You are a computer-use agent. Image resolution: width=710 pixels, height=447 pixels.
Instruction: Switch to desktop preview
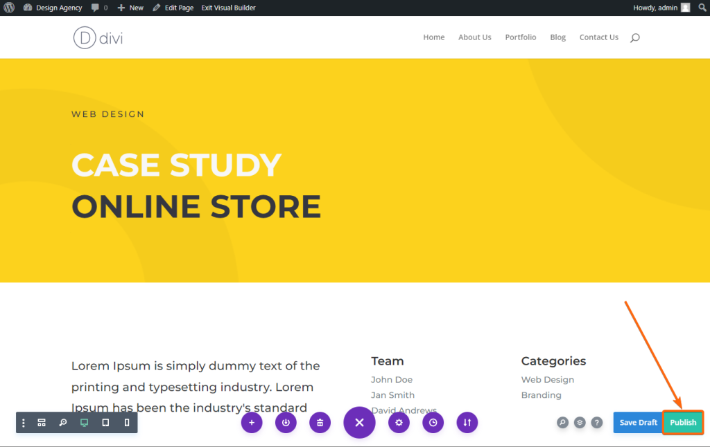[x=84, y=423]
